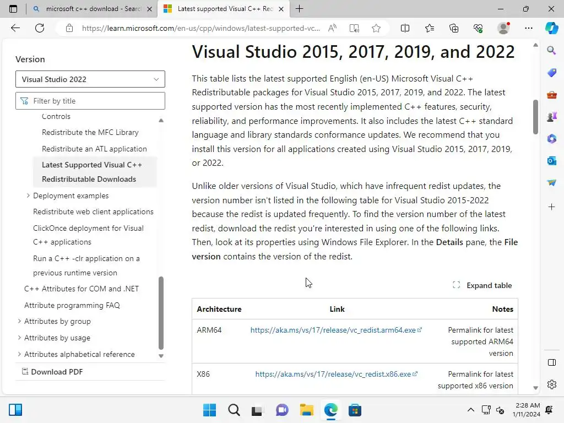Open the Shopping tag sidebar icon

pos(551,73)
